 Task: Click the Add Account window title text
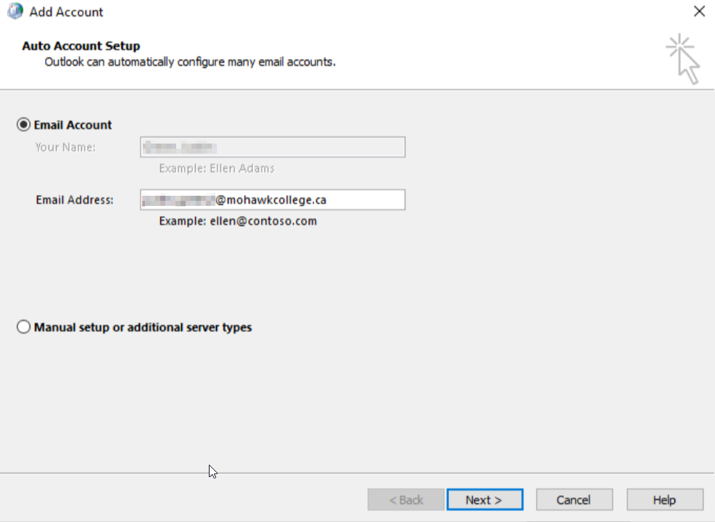(66, 12)
